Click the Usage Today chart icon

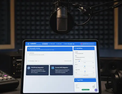(x=76, y=80)
